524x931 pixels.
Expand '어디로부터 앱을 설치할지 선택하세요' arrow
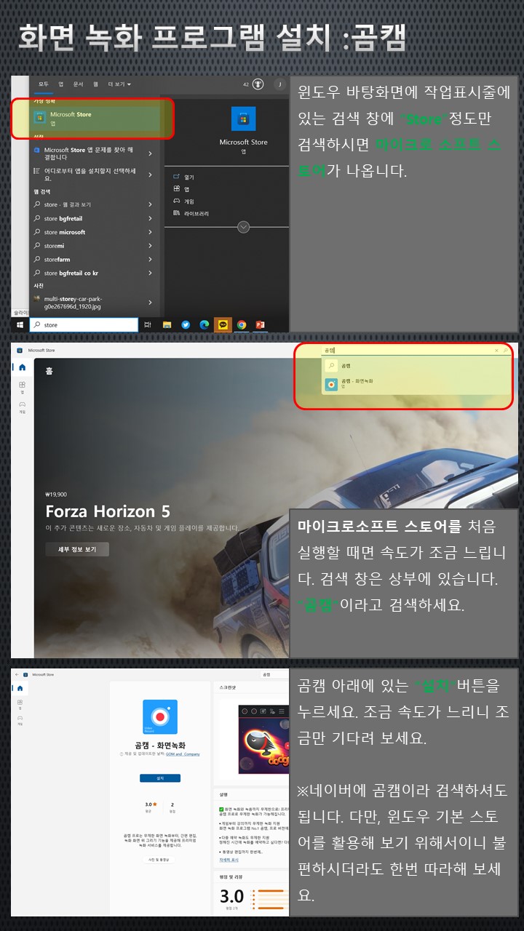[150, 175]
